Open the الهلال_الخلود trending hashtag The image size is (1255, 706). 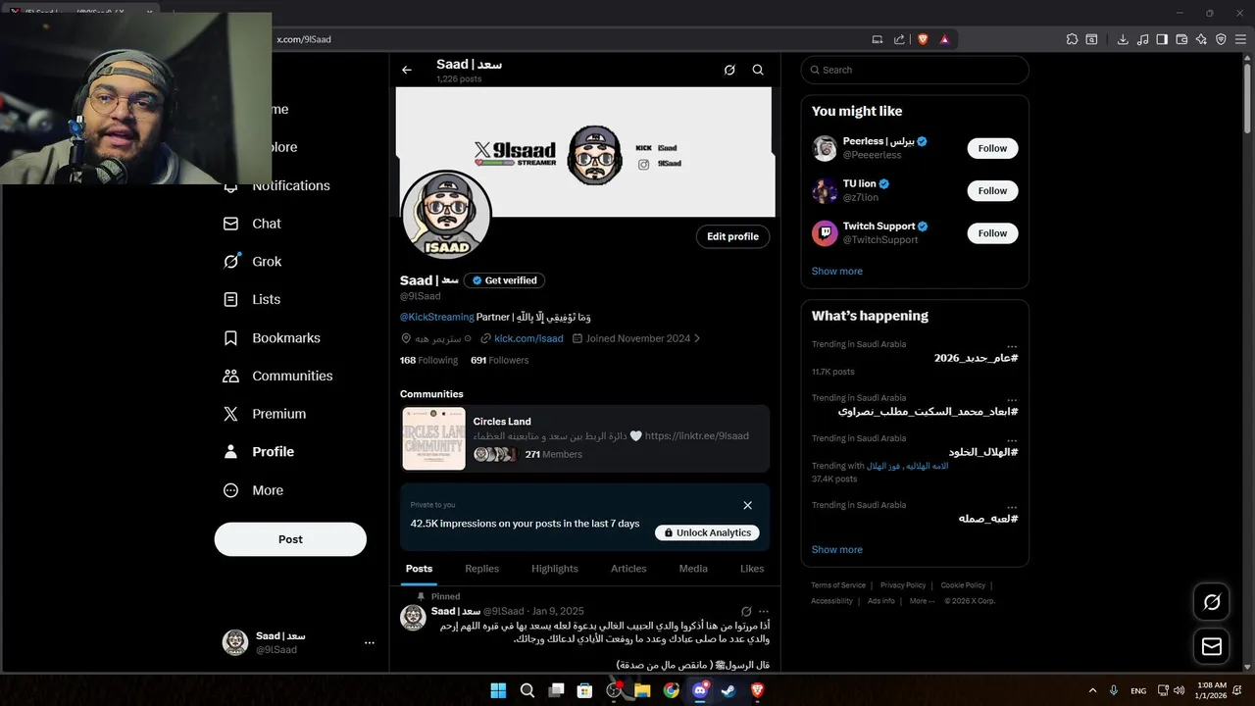pos(982,452)
